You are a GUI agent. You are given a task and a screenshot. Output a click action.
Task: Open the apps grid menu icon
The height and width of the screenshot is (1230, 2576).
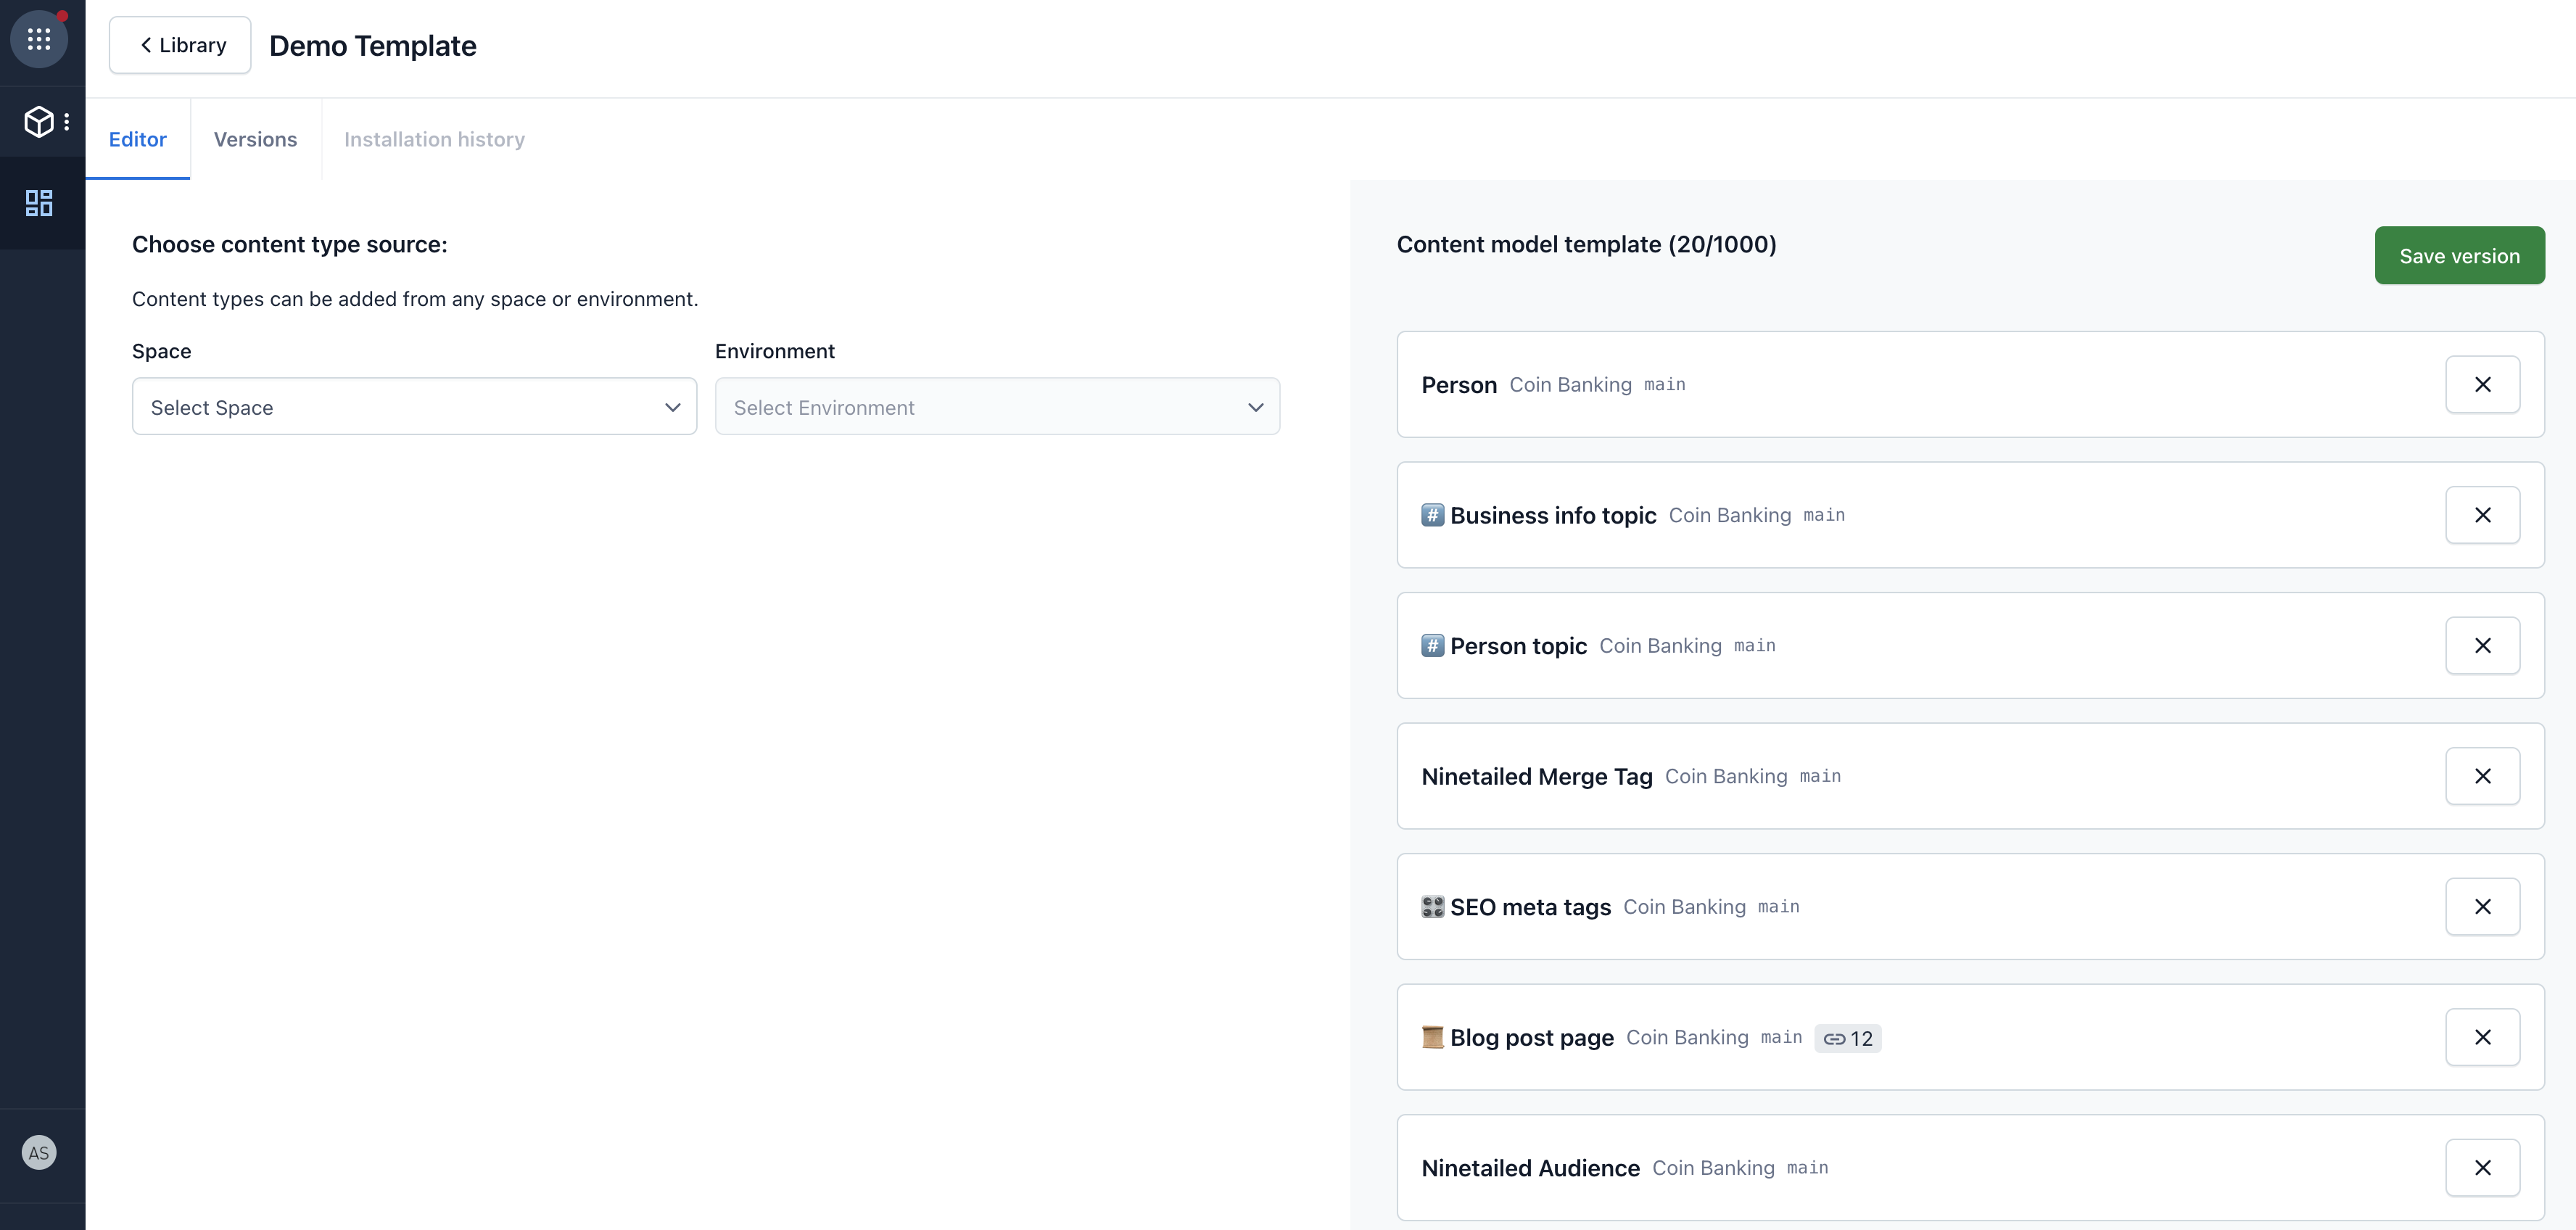(x=39, y=39)
